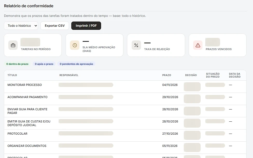Image resolution: width=253 pixels, height=158 pixels.
Task: Select the '0 após o prazo' badge
Action: [44, 64]
